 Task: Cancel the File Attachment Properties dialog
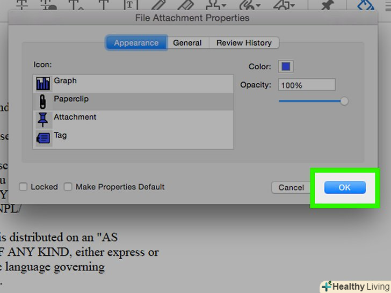(x=291, y=187)
